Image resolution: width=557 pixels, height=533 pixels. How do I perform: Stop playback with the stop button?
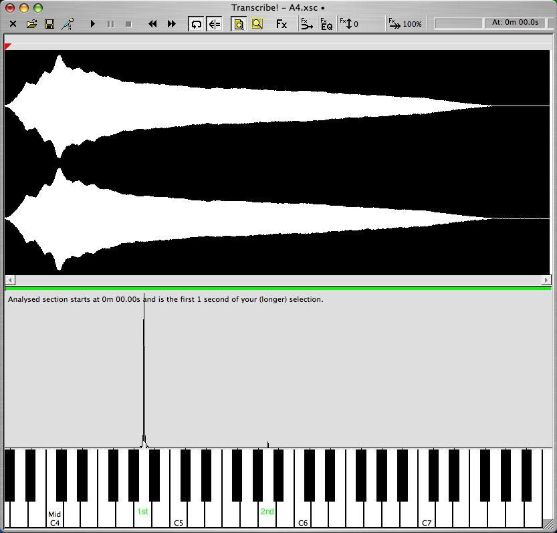click(x=128, y=24)
